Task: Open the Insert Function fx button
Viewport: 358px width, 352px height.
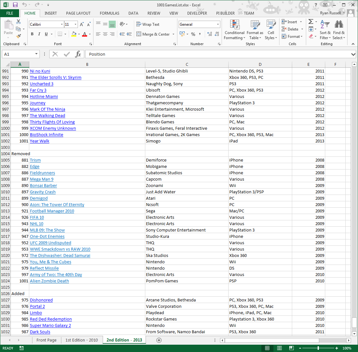Action: (x=78, y=54)
